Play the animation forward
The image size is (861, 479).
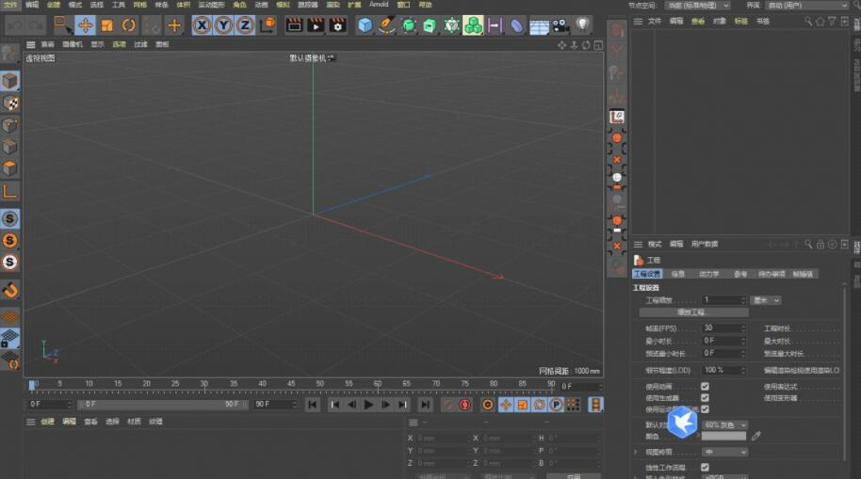(368, 405)
